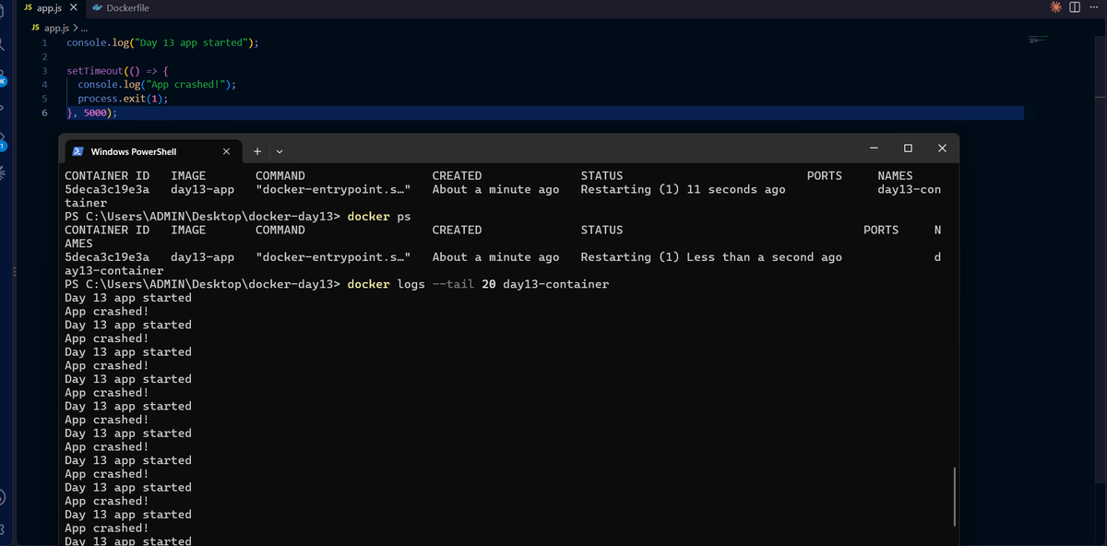Viewport: 1107px width, 546px height.
Task: Open the orange Claude starburst icon
Action: 1056,7
